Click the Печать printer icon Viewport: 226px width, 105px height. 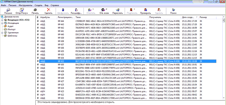(35, 10)
